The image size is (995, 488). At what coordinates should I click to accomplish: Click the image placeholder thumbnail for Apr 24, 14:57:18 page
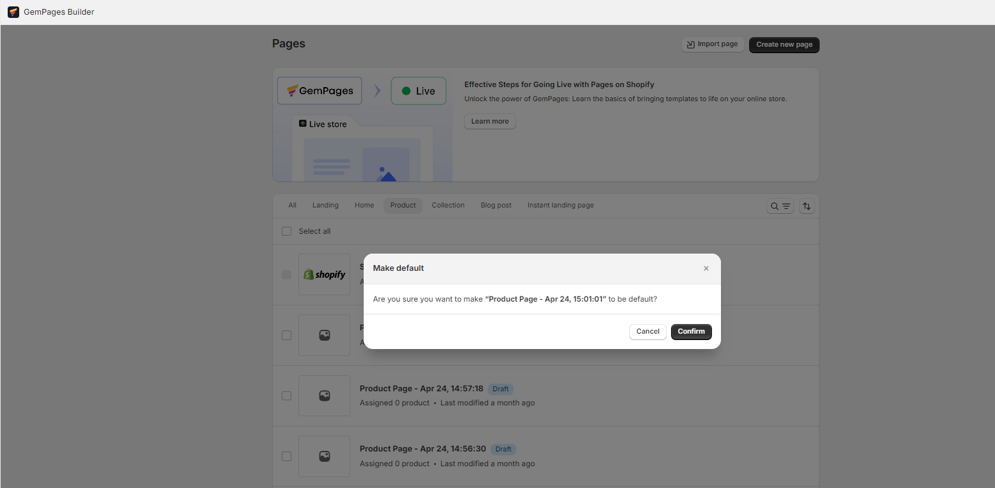(x=324, y=395)
